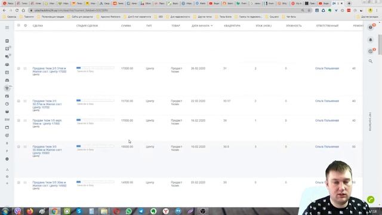
Task: Open the deal link dated 26.02.2020
Action: click(x=50, y=70)
